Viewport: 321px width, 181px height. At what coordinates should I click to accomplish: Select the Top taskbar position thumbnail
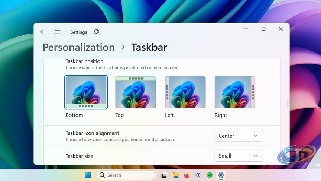click(x=136, y=92)
